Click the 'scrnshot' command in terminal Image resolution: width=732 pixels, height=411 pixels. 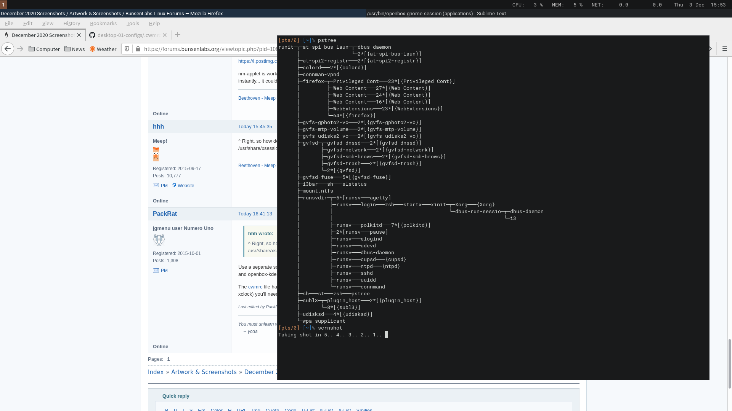pos(330,328)
